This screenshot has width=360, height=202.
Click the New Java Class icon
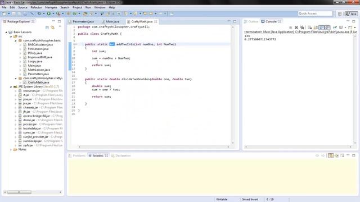(75, 13)
